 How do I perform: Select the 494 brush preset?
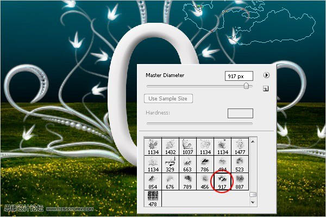click(222, 164)
